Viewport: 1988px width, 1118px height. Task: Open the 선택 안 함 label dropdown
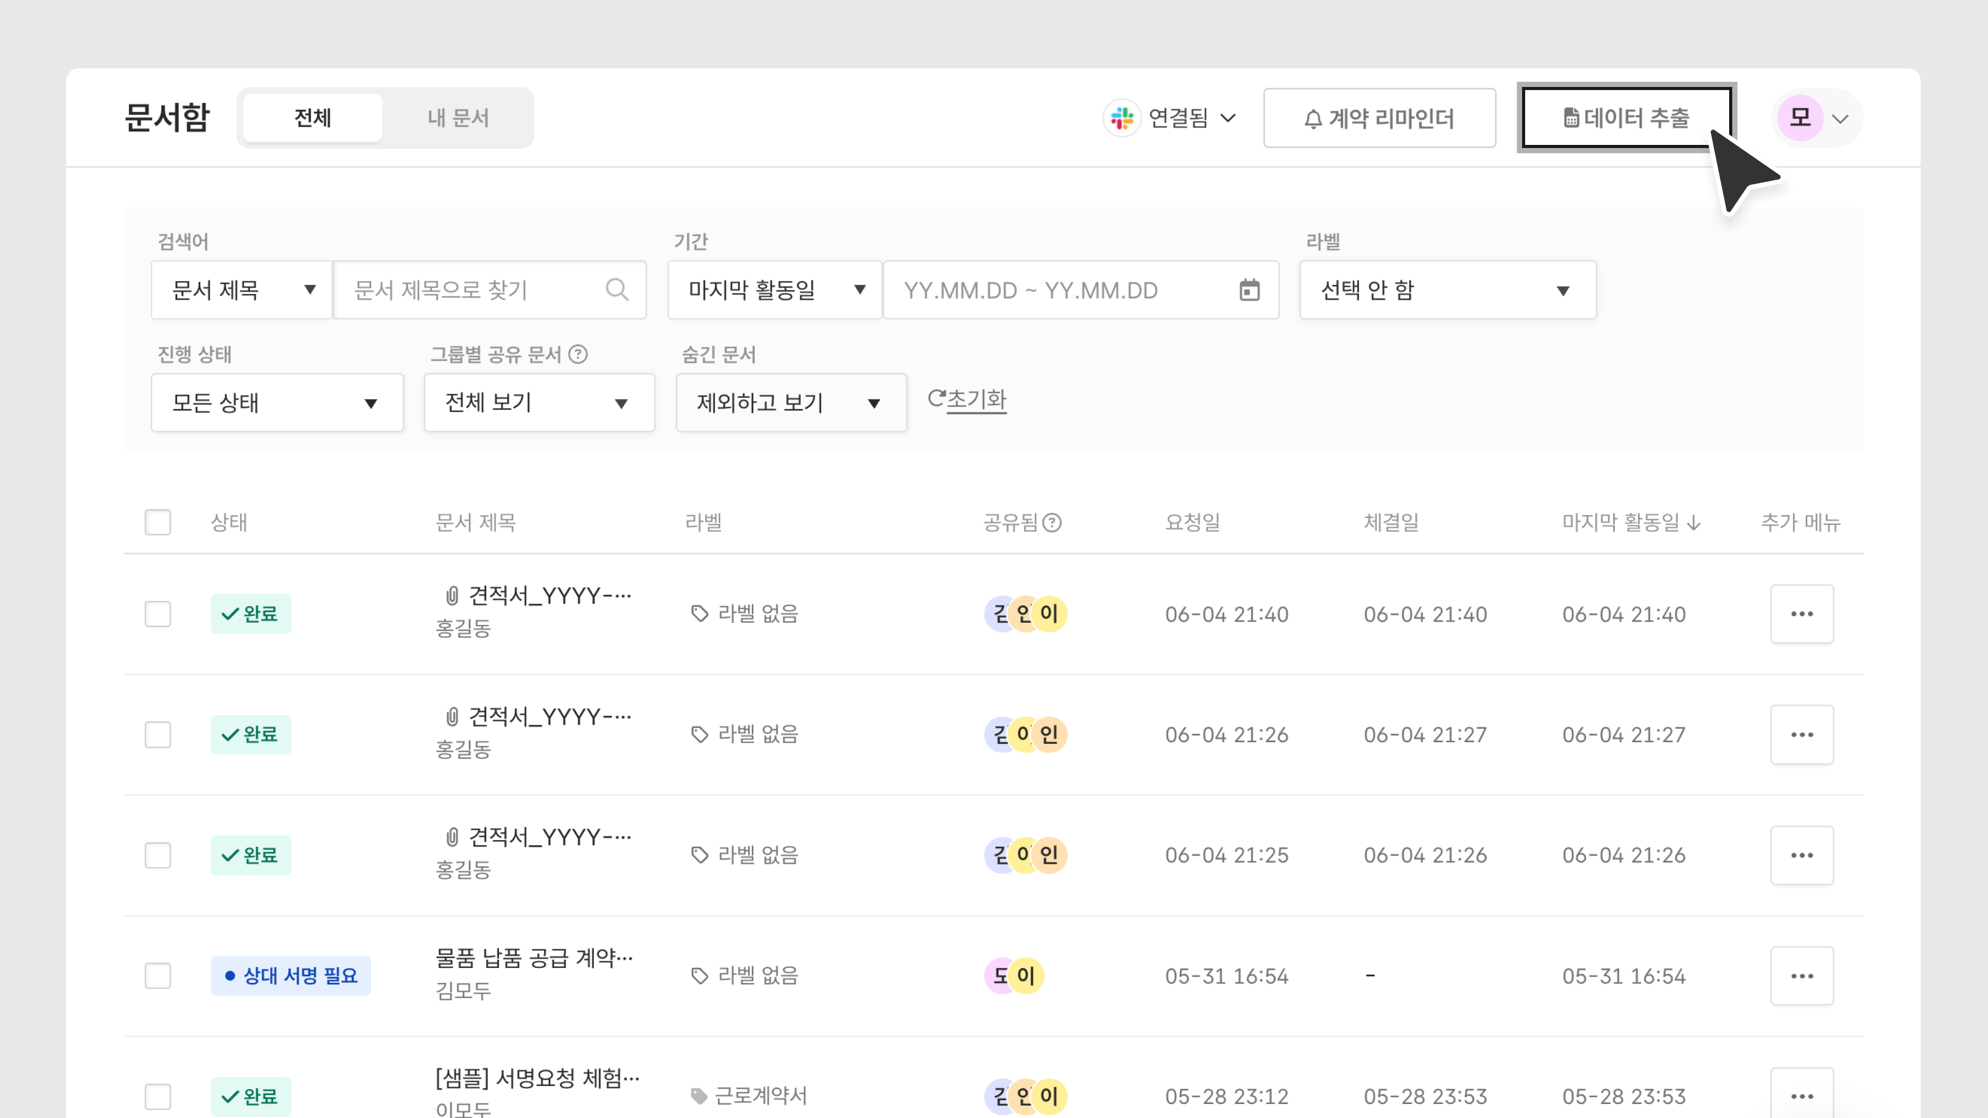[1447, 290]
